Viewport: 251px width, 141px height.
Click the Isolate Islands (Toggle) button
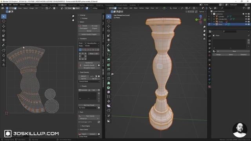(x=89, y=34)
